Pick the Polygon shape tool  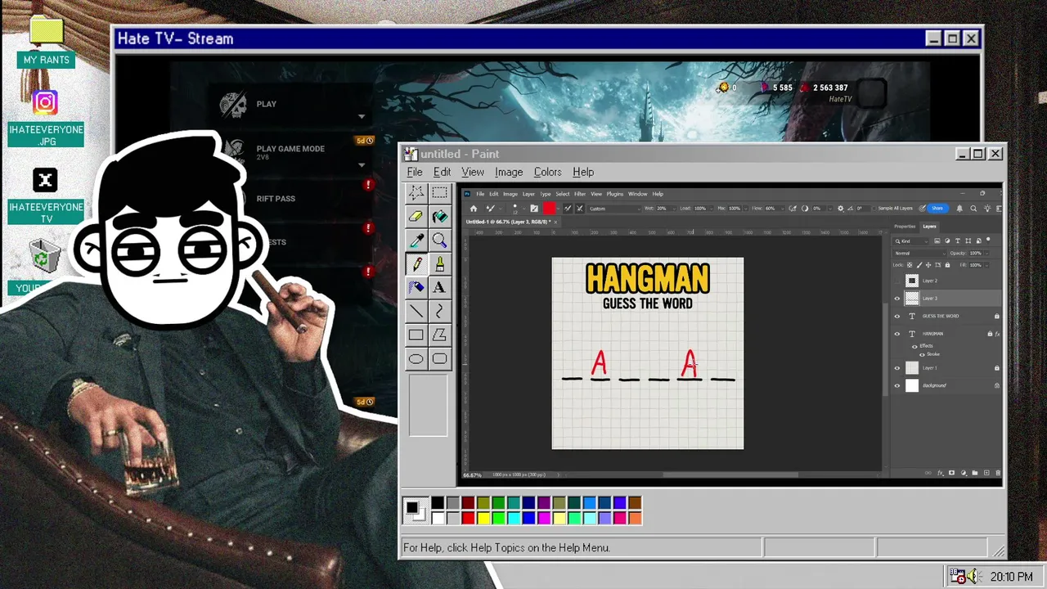coord(439,335)
